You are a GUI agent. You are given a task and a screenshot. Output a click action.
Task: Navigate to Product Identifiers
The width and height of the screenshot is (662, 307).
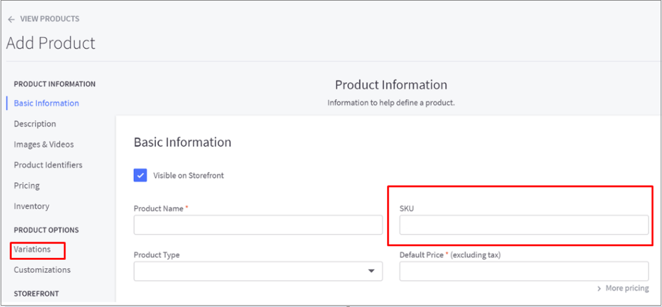tap(48, 165)
